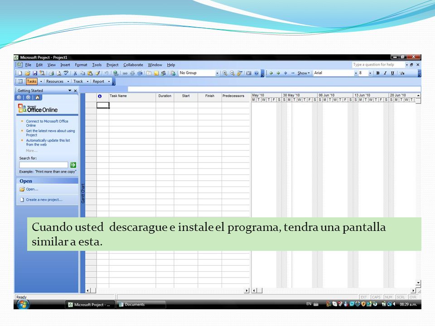Open the Getting Started pane dropdown arrow
The width and height of the screenshot is (435, 326).
coord(70,91)
